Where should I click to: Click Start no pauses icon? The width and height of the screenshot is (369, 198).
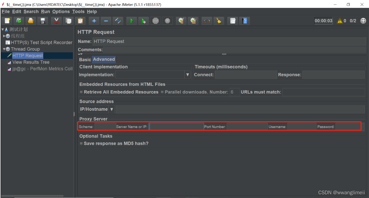pos(143,21)
